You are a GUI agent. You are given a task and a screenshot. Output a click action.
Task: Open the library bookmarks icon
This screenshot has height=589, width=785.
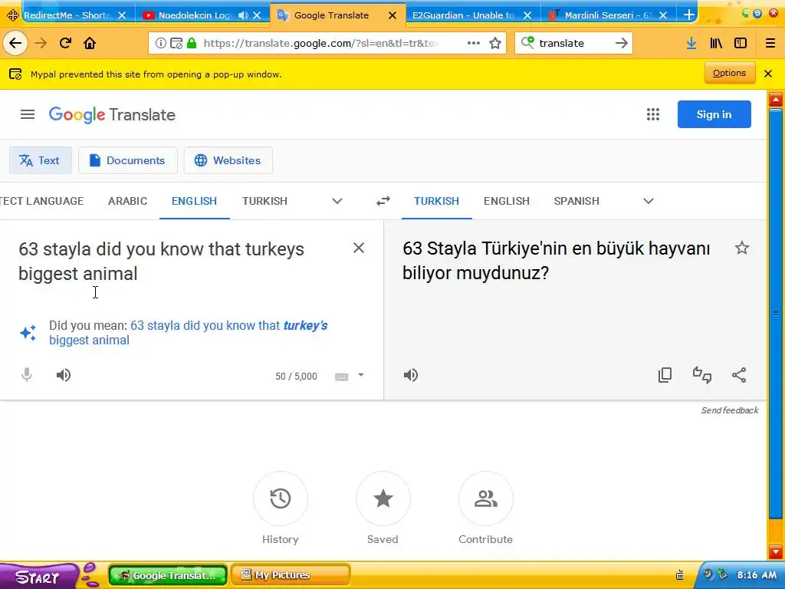pos(716,43)
